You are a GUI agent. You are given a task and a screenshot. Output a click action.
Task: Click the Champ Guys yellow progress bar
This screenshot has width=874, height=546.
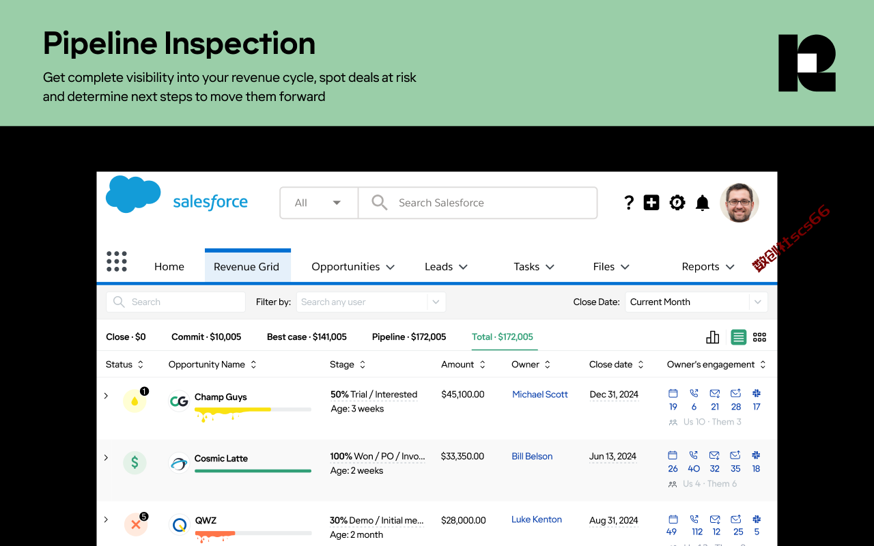click(233, 409)
